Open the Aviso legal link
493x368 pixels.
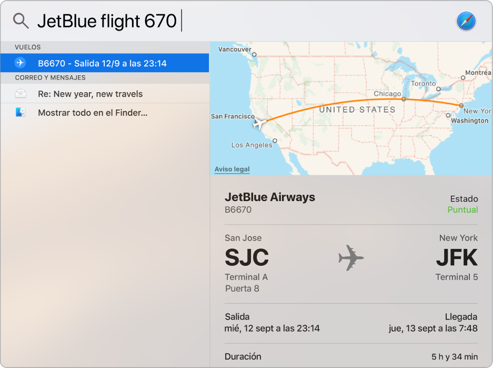[232, 169]
